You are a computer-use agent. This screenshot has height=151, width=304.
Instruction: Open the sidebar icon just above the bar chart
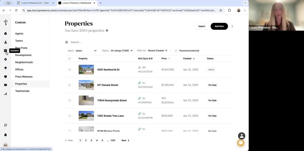(x=6, y=85)
